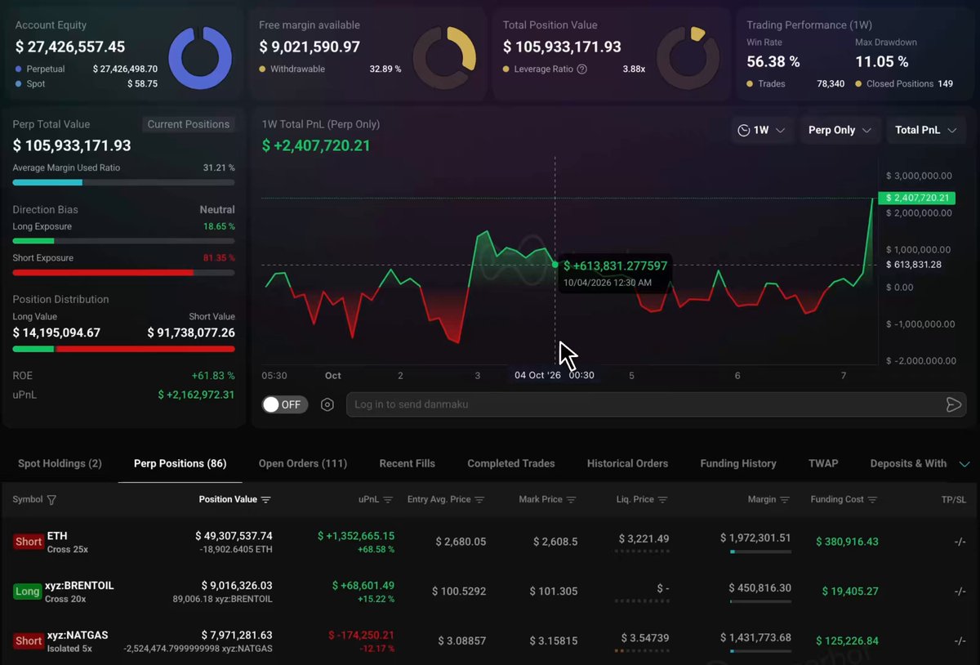Viewport: 980px width, 665px height.
Task: Sort by Margin column icon
Action: (x=785, y=500)
